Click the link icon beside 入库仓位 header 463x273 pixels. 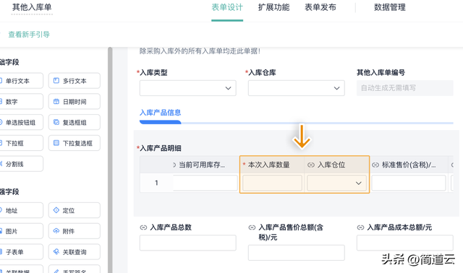click(x=311, y=165)
